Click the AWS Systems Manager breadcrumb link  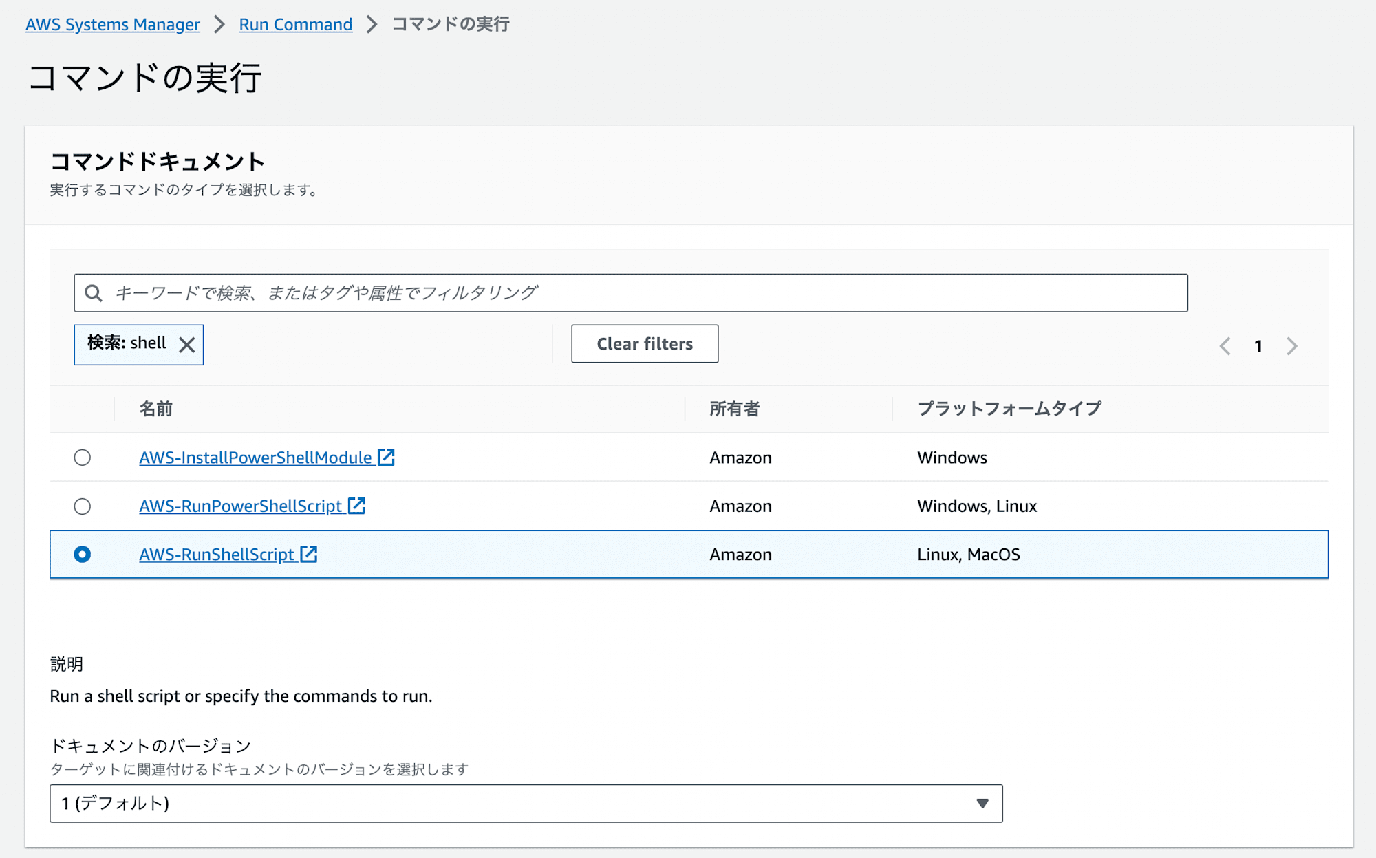tap(111, 23)
